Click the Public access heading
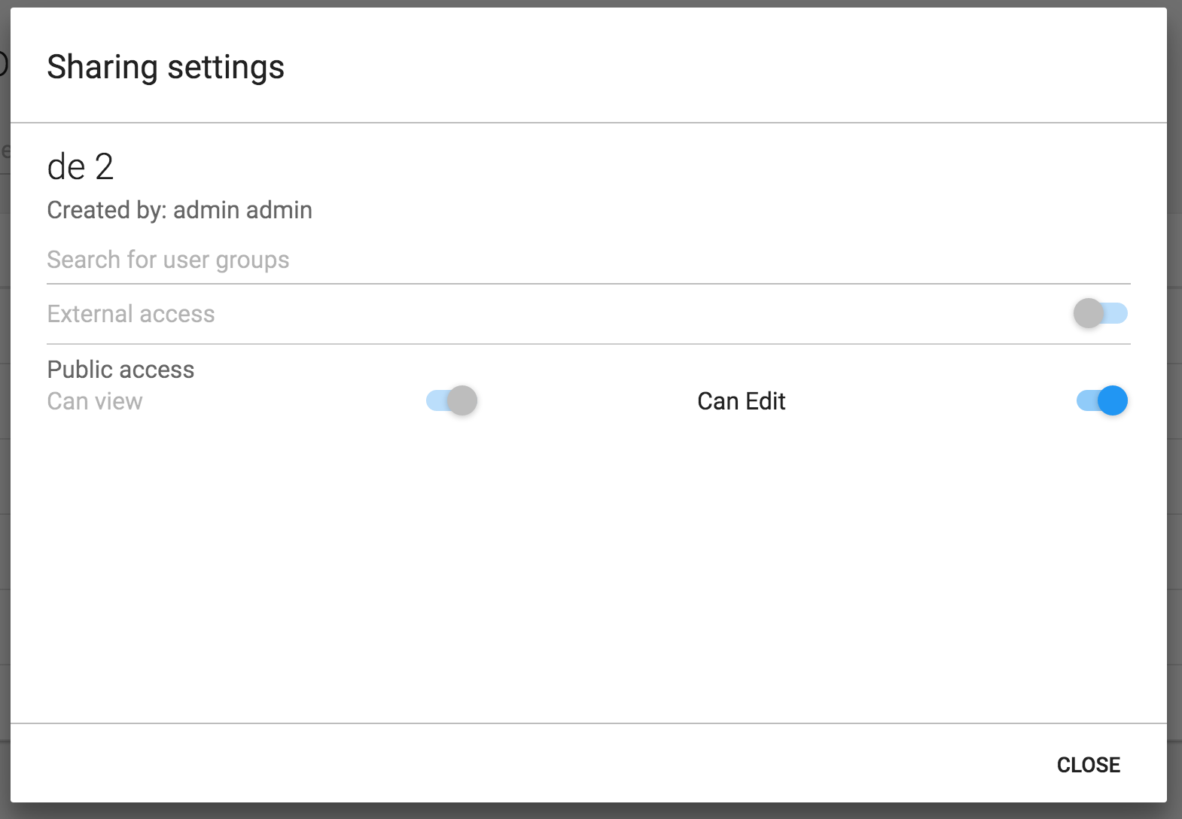Viewport: 1182px width, 819px height. point(120,370)
